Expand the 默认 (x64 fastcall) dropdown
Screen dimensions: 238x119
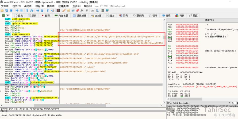[198, 103]
